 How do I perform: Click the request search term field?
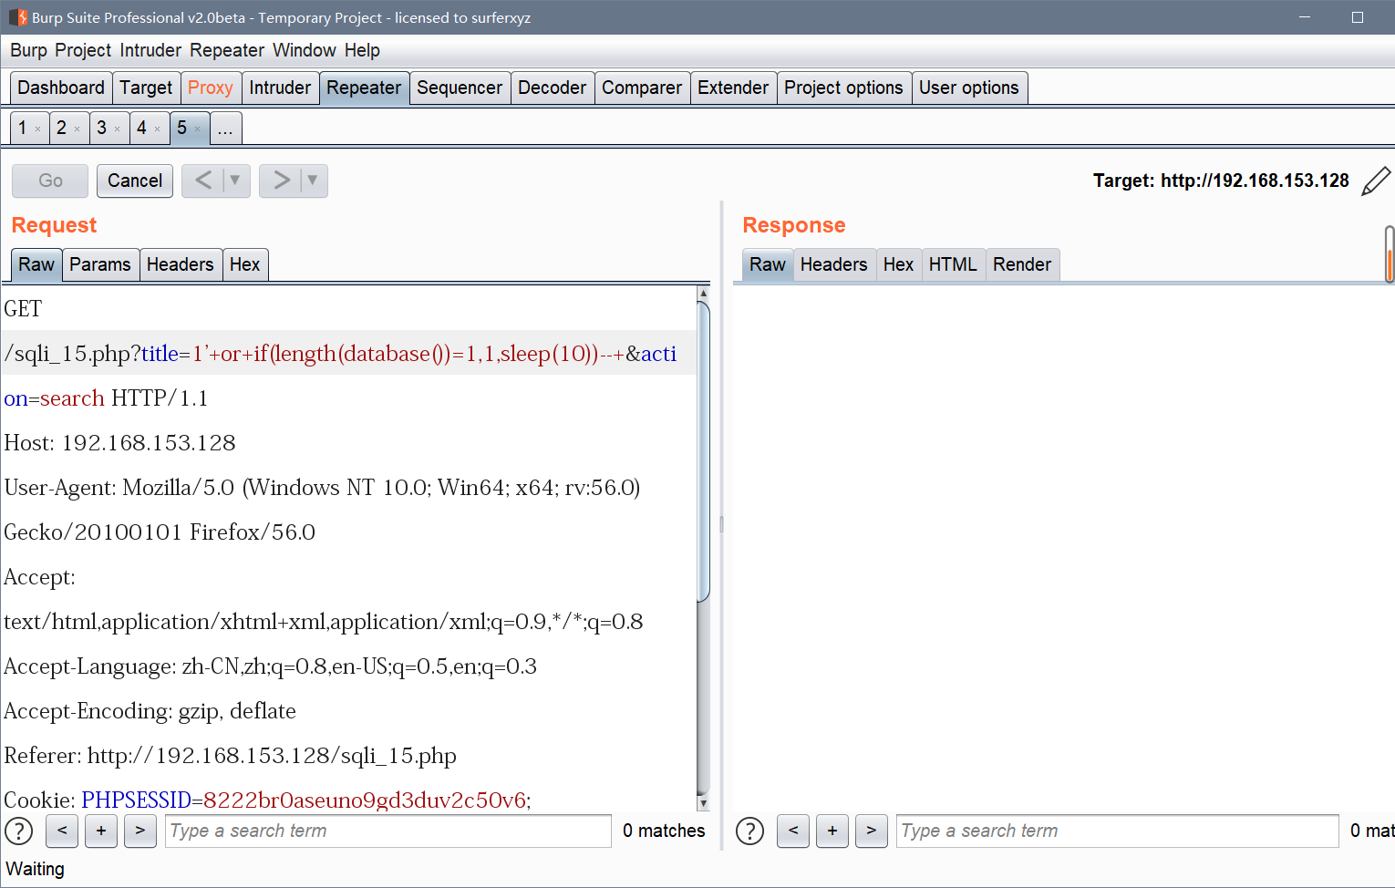388,831
